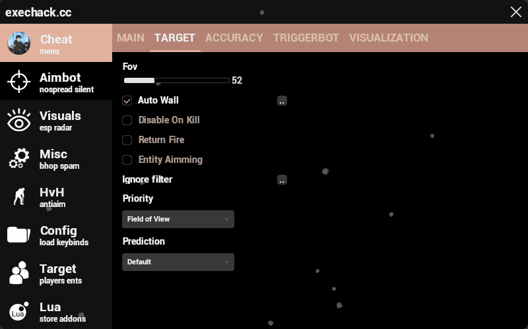Expand the Priority dropdown showing Field of View

click(178, 219)
